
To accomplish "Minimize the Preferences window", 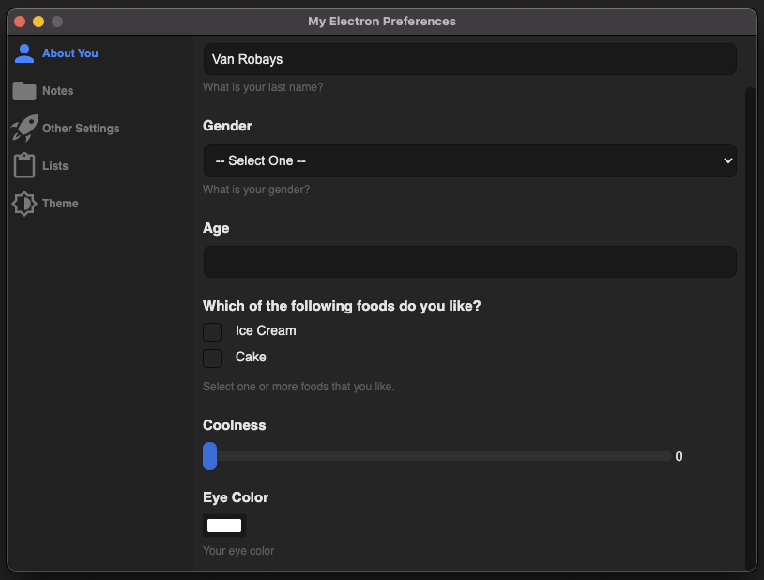I will [x=38, y=22].
